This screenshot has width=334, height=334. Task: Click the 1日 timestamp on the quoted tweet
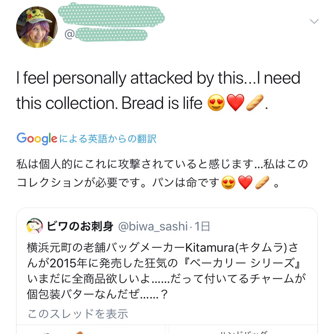click(202, 226)
